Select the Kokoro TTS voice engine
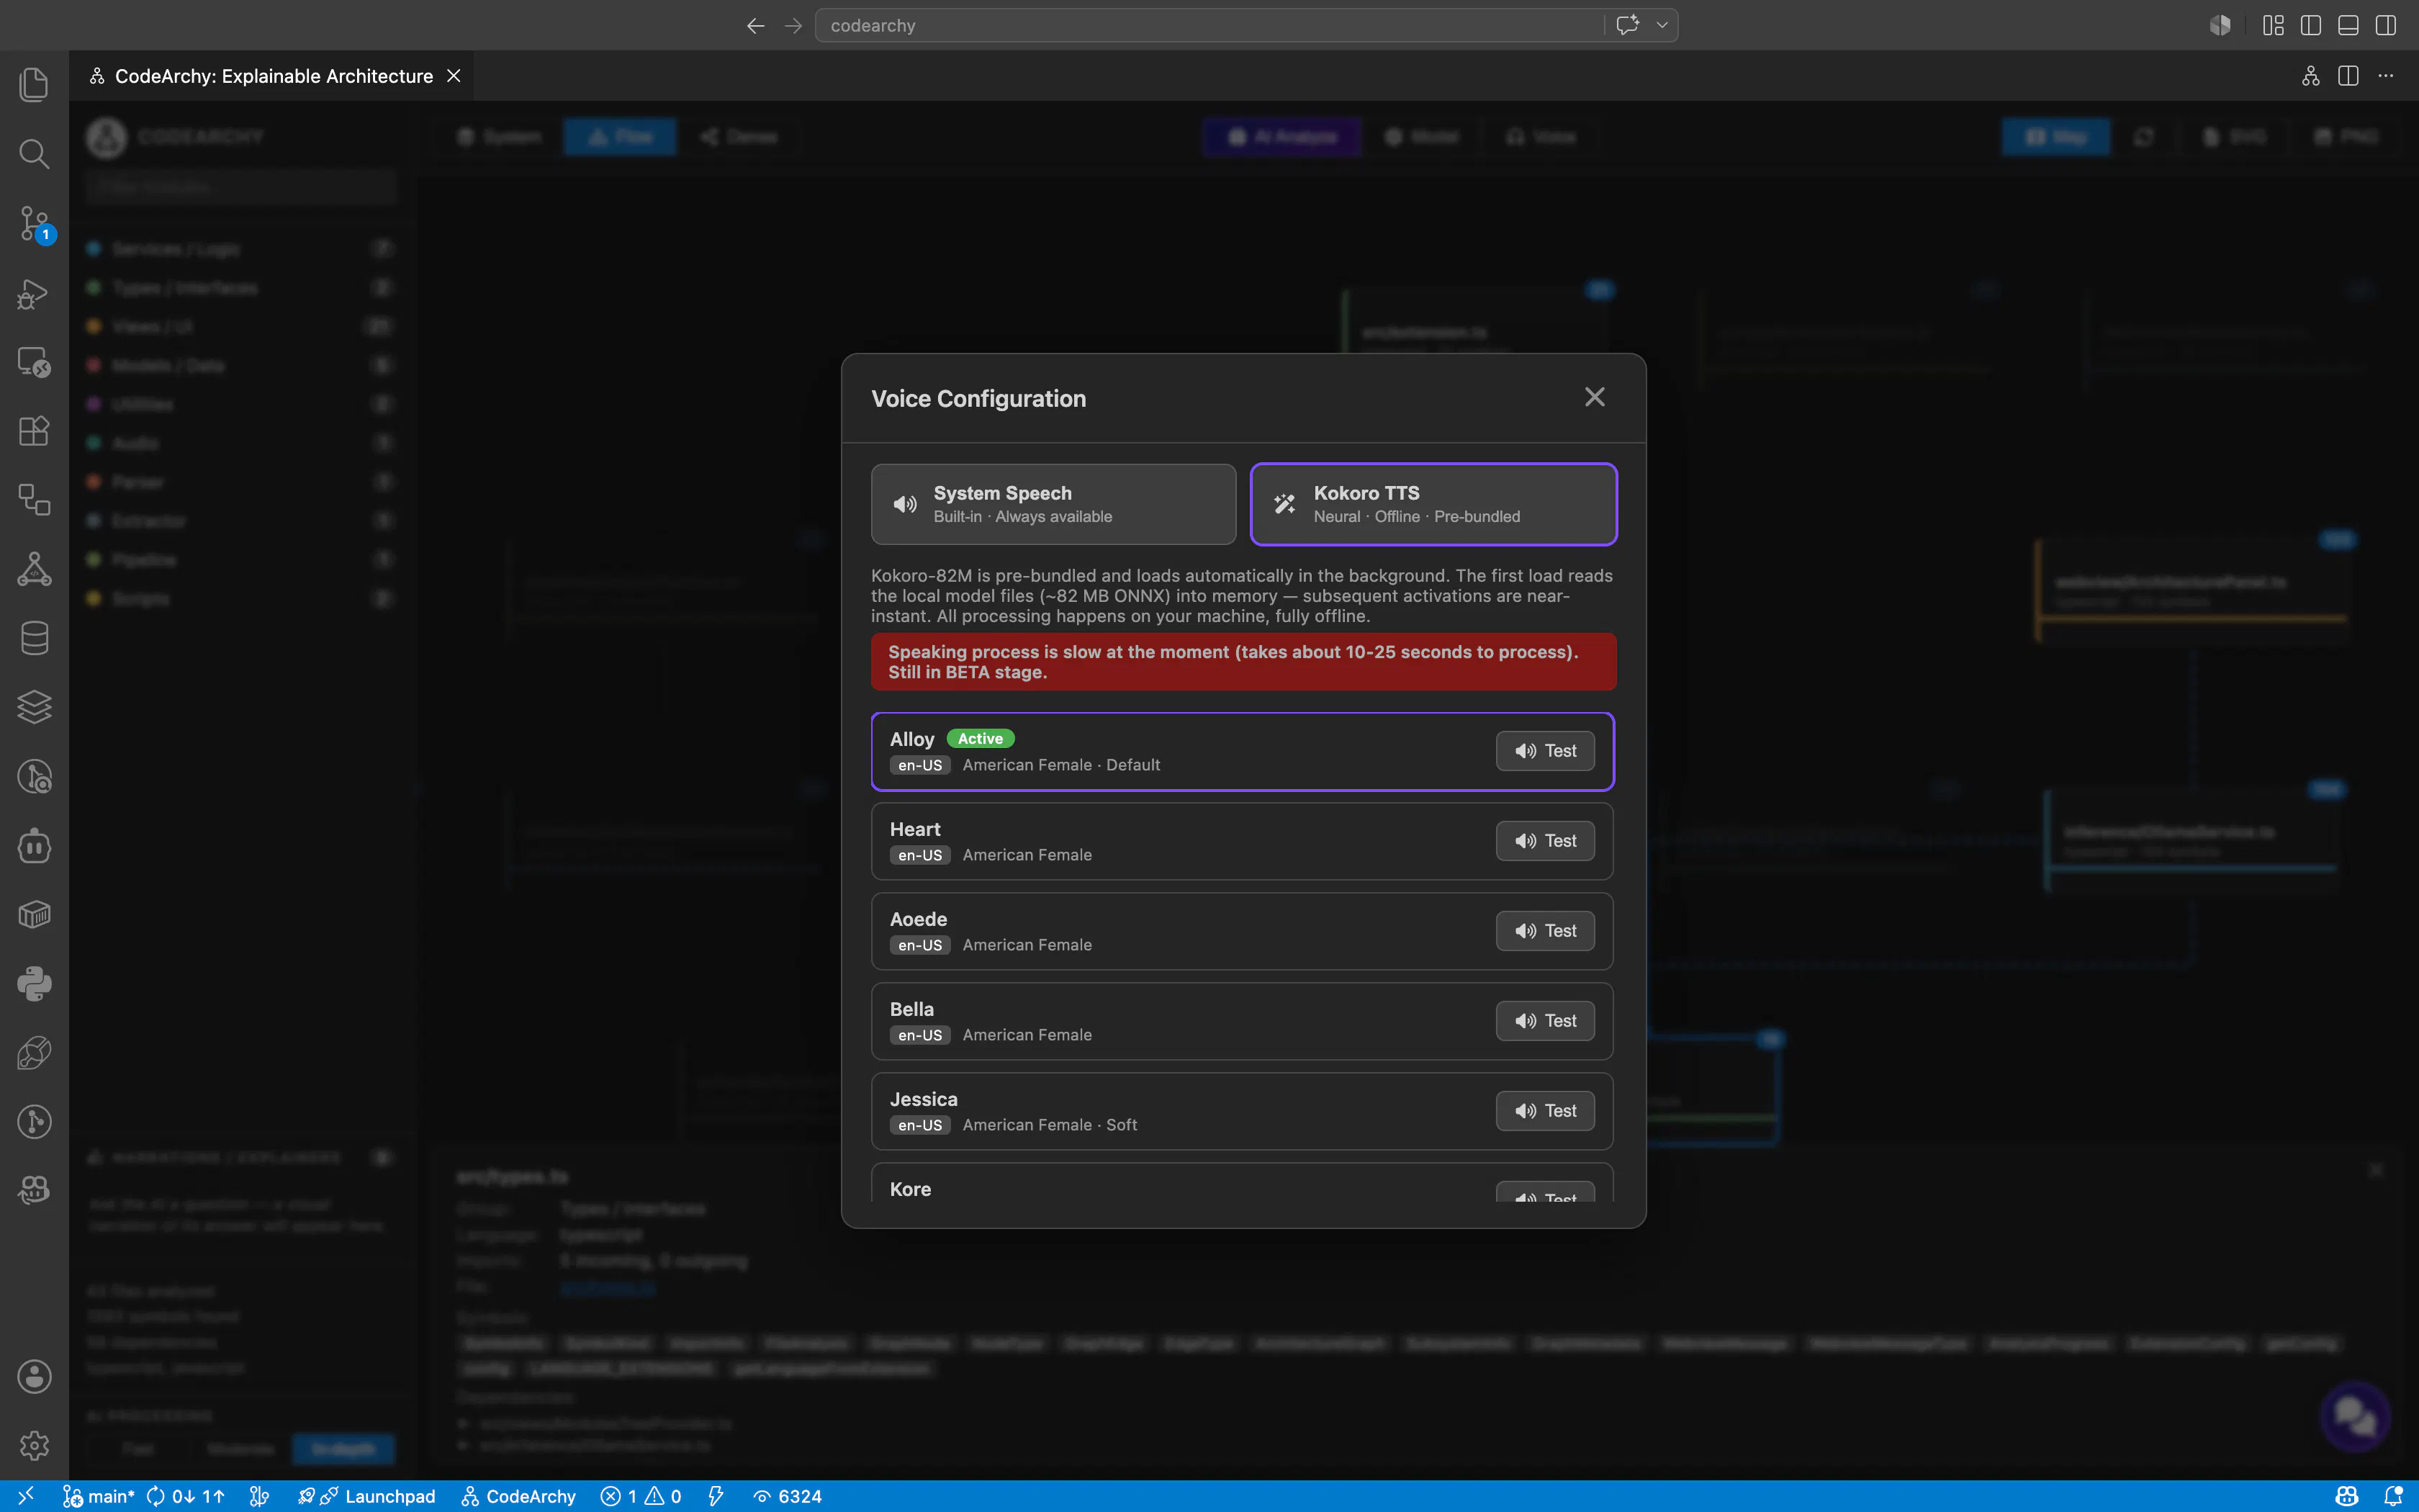 point(1433,504)
